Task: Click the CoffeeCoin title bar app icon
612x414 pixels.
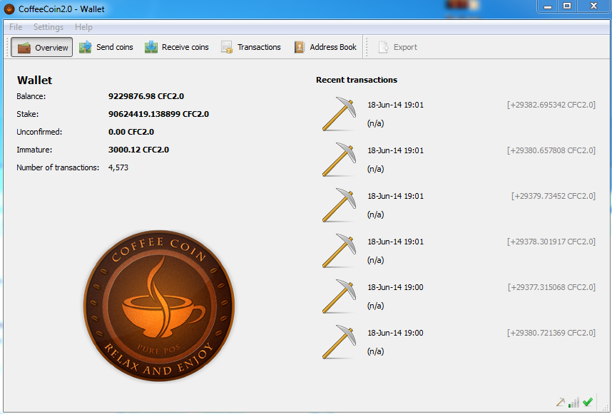Action: point(9,9)
